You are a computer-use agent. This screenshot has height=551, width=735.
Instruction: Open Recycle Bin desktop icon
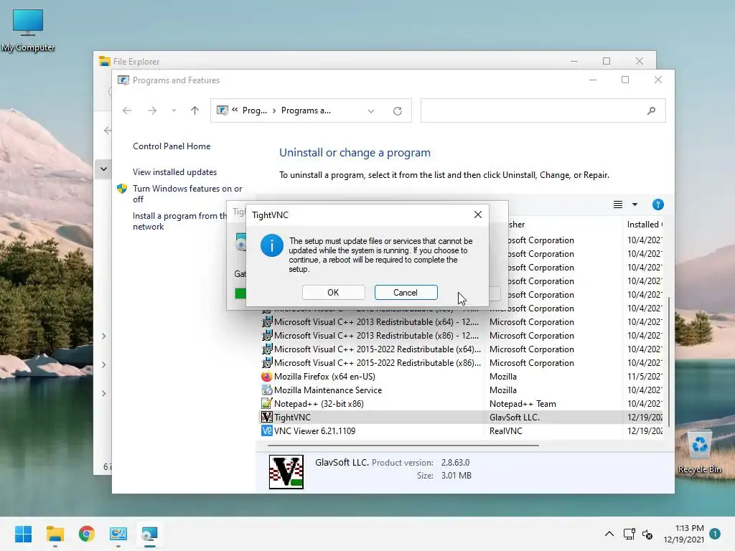(x=699, y=452)
